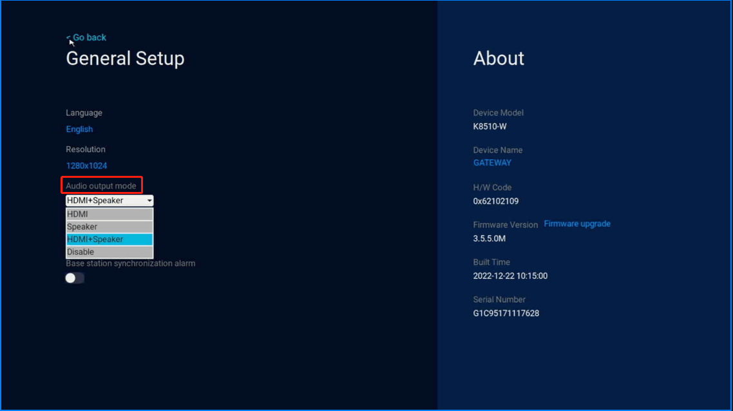Click the About heading
The width and height of the screenshot is (733, 411).
click(x=499, y=59)
